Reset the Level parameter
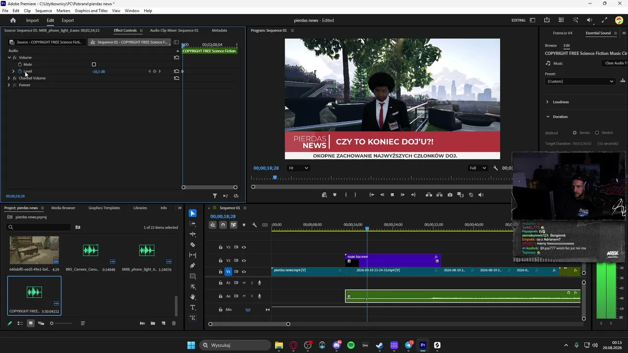 pos(176,71)
